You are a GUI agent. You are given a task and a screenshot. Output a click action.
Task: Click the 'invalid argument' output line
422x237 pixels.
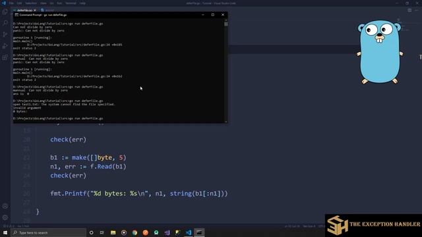(x=27, y=108)
